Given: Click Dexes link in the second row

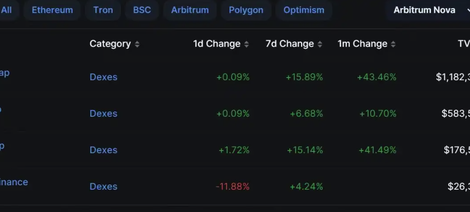Looking at the screenshot, I should coord(103,113).
